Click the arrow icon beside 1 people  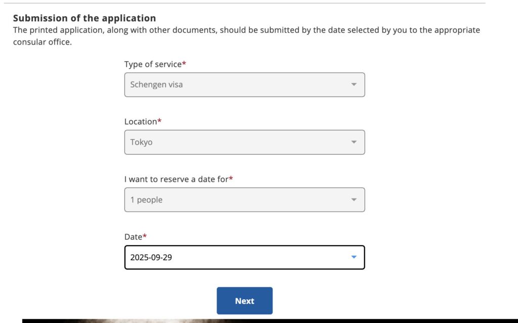click(x=354, y=199)
